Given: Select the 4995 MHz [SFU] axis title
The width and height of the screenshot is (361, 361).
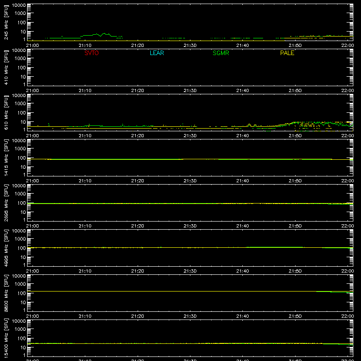Looking at the screenshot, I should tap(6, 248).
